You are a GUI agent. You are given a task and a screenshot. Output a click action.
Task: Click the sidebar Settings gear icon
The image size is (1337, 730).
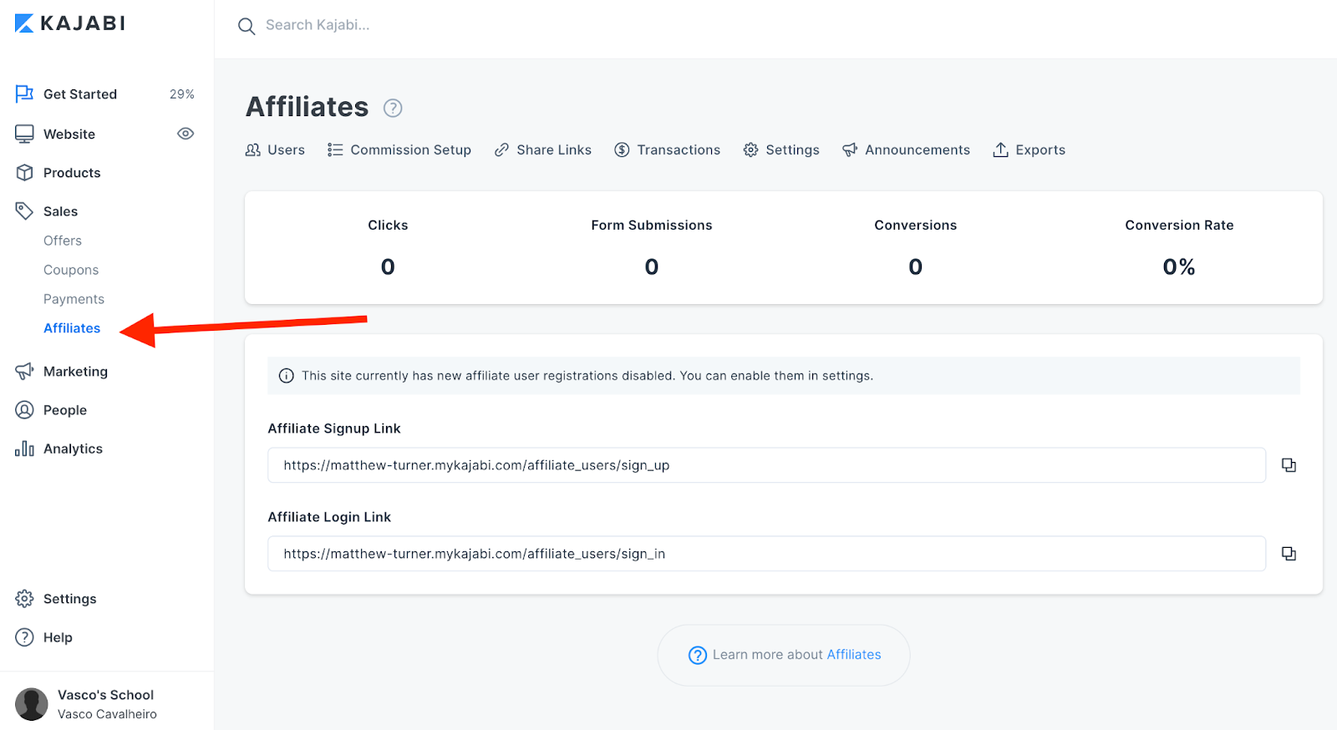[24, 599]
